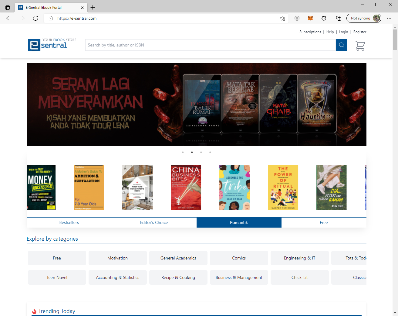
Task: Open a new browser tab
Action: coord(93,8)
